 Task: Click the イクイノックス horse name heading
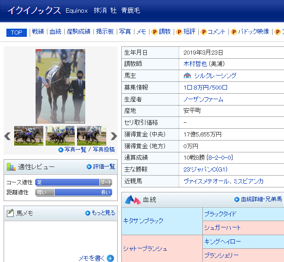point(34,10)
